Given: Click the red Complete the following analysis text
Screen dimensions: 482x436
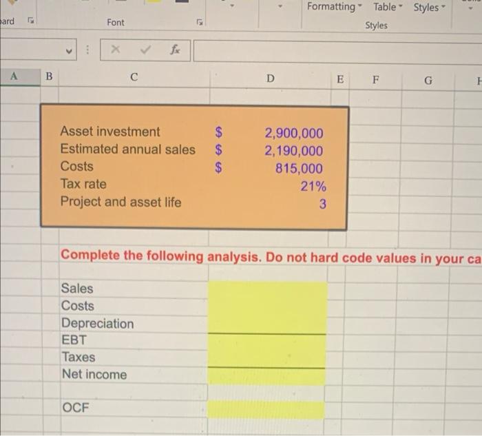Looking at the screenshot, I should (x=271, y=257).
